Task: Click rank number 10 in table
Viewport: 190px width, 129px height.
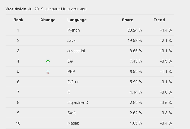Action: point(18,123)
